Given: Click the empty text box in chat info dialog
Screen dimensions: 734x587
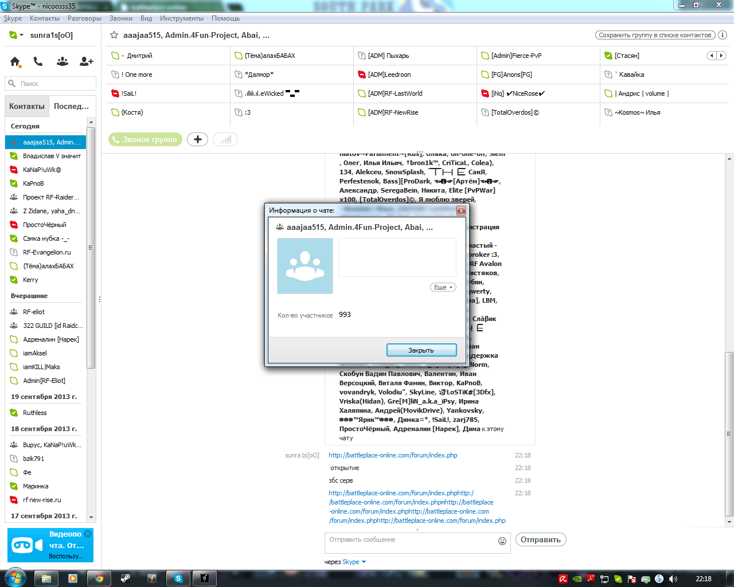Looking at the screenshot, I should 397,257.
